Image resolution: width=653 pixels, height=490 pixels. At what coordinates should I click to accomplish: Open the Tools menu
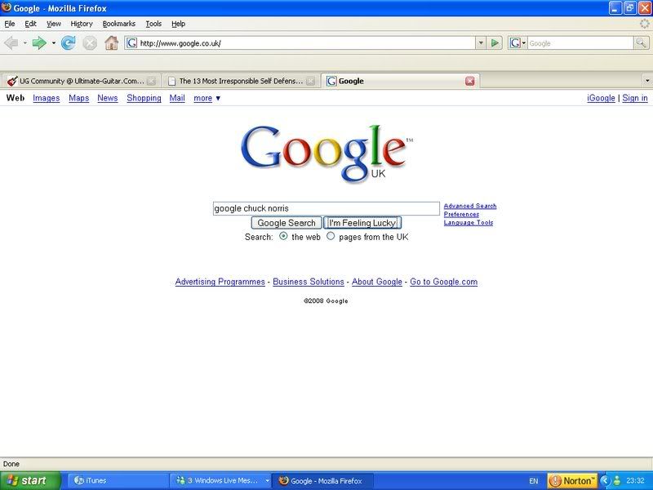pyautogui.click(x=153, y=24)
